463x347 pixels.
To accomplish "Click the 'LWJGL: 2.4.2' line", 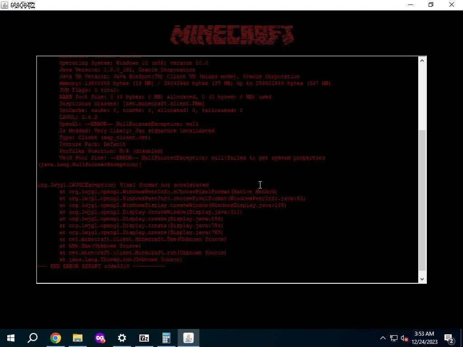I will (x=78, y=117).
